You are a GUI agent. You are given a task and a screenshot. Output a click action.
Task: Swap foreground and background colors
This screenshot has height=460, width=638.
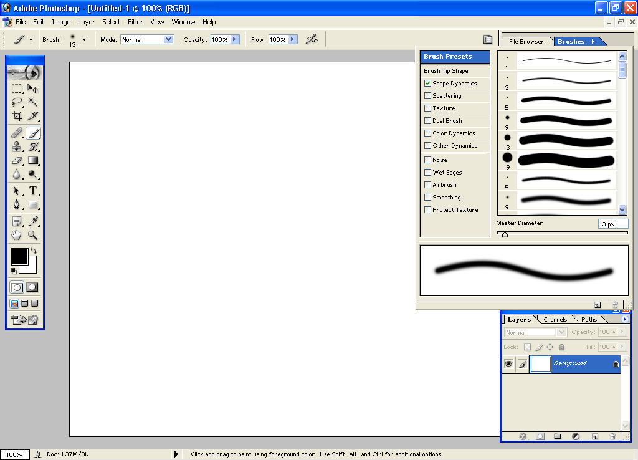(34, 251)
